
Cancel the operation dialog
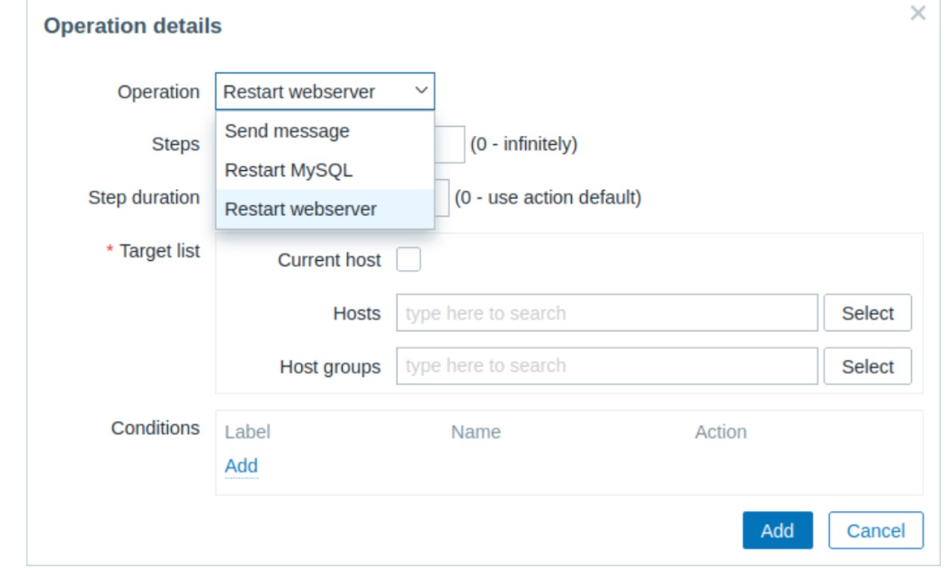point(875,531)
